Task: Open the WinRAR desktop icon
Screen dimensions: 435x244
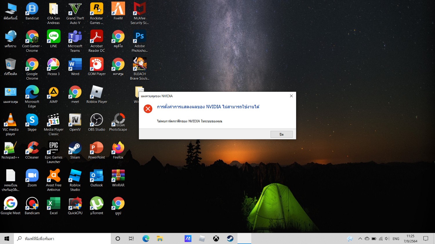Action: (x=118, y=178)
